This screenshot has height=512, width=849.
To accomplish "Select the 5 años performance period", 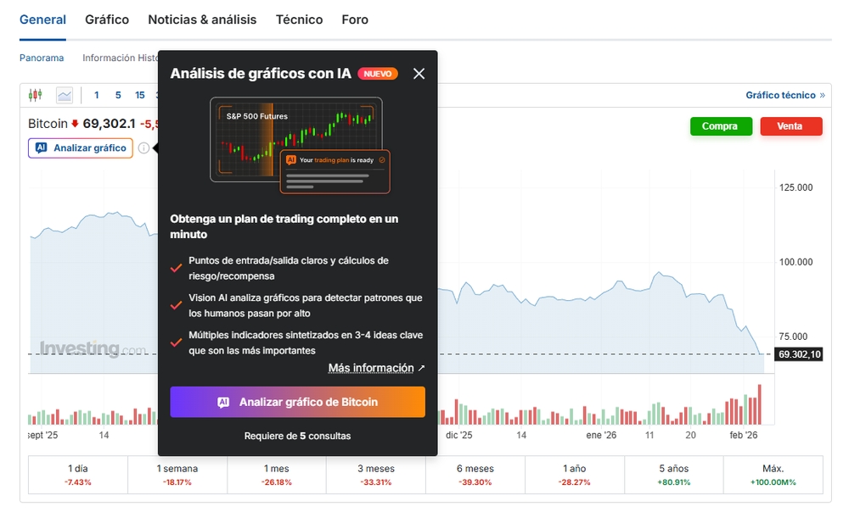I will [674, 474].
